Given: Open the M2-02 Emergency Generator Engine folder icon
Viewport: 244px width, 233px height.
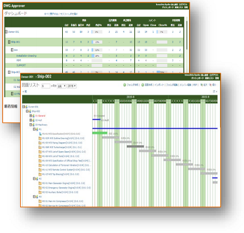Looking at the screenshot, I should [x=40, y=188].
